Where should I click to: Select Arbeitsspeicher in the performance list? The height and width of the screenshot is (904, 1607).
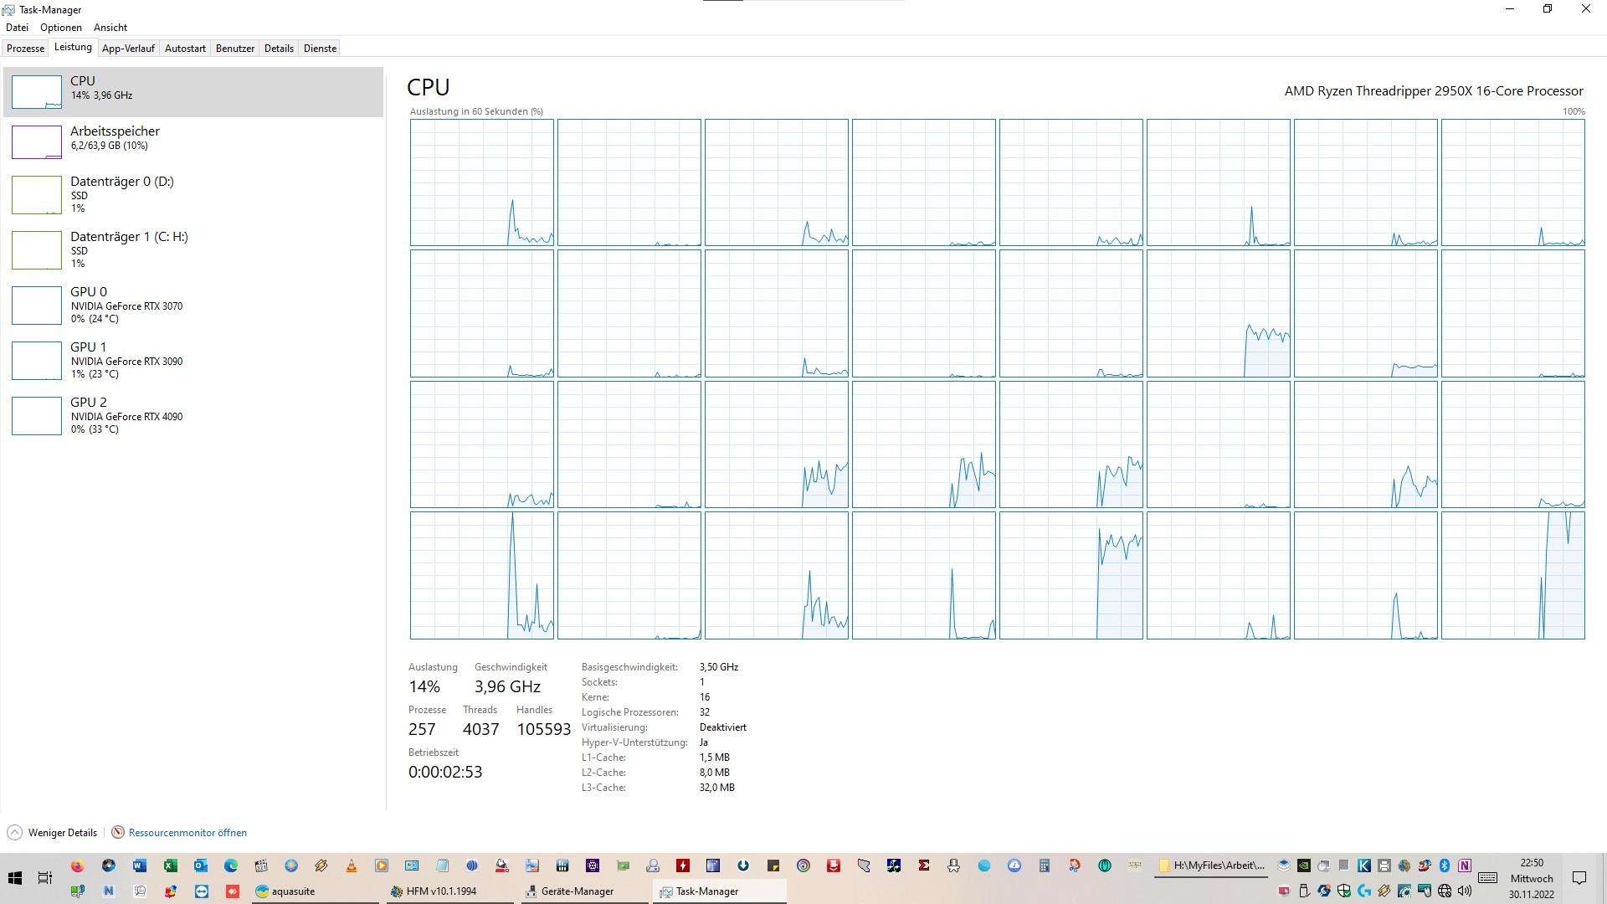[x=193, y=142]
